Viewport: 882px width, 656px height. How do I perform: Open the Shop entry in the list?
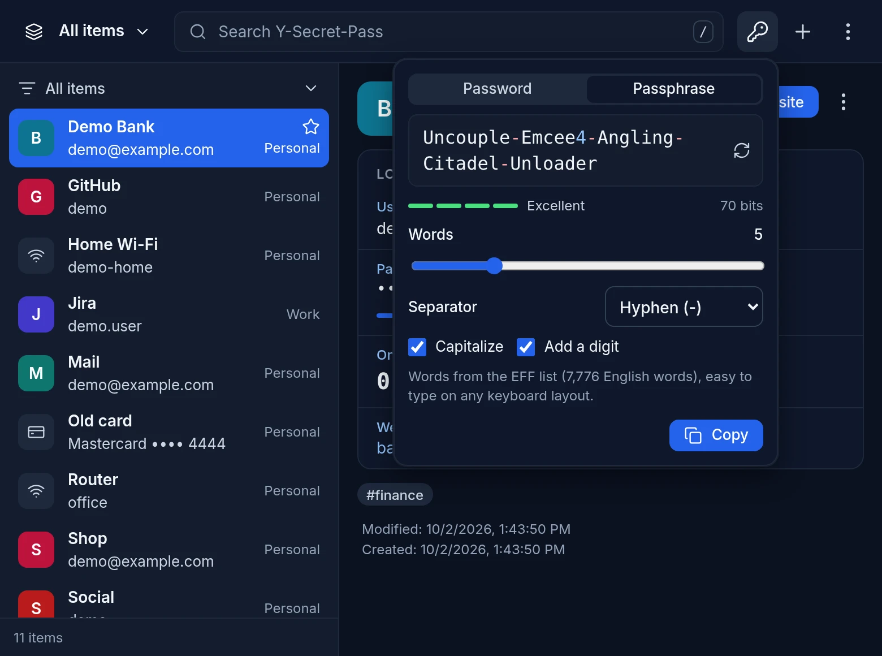[169, 550]
